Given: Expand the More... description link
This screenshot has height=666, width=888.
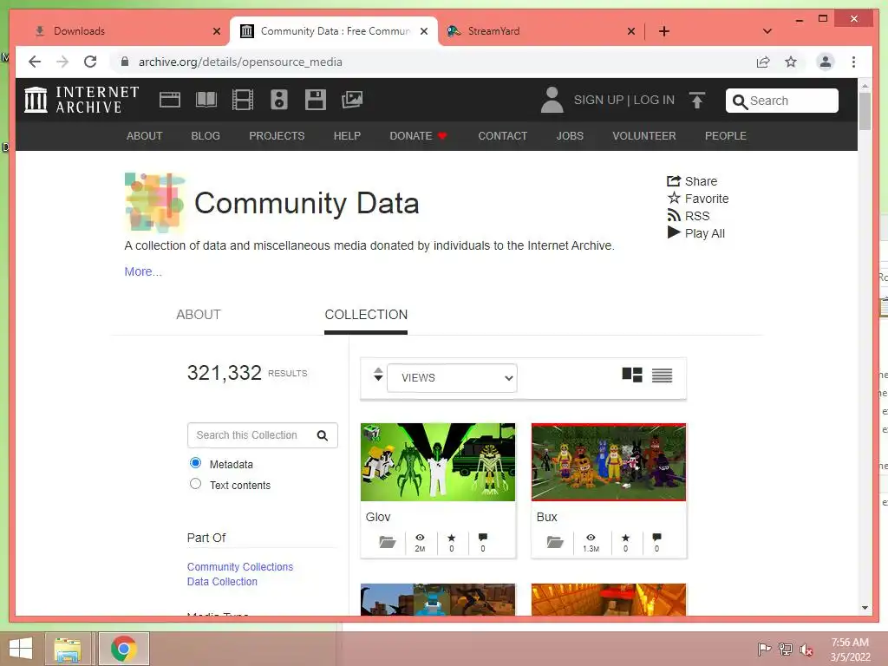Looking at the screenshot, I should pyautogui.click(x=143, y=271).
